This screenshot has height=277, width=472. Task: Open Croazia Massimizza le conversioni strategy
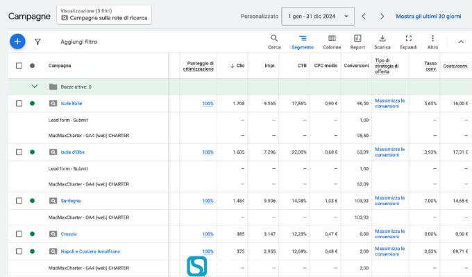390,234
